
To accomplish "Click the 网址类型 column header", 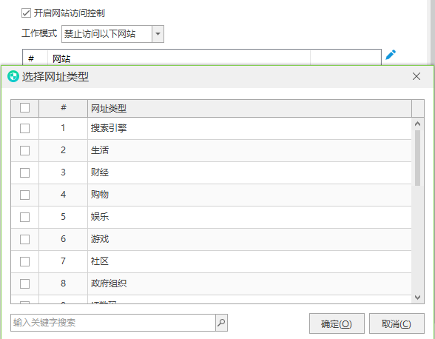I will tap(249, 108).
